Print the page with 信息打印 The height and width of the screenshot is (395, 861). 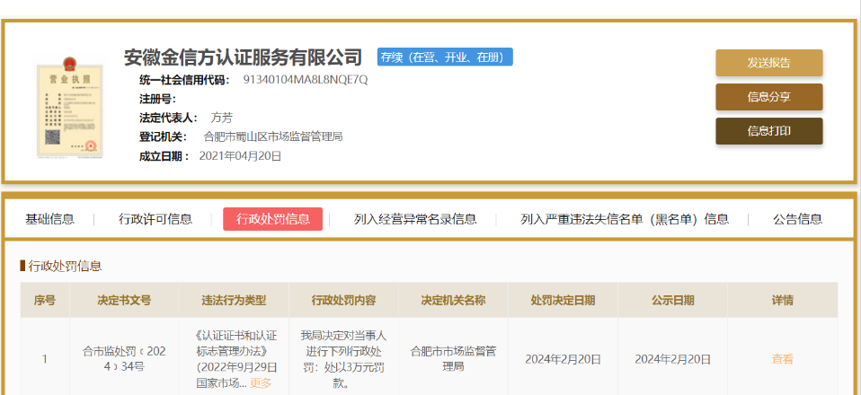[768, 131]
